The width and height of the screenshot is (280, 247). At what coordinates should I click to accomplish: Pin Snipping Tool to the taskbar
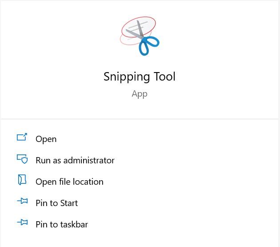(x=62, y=224)
